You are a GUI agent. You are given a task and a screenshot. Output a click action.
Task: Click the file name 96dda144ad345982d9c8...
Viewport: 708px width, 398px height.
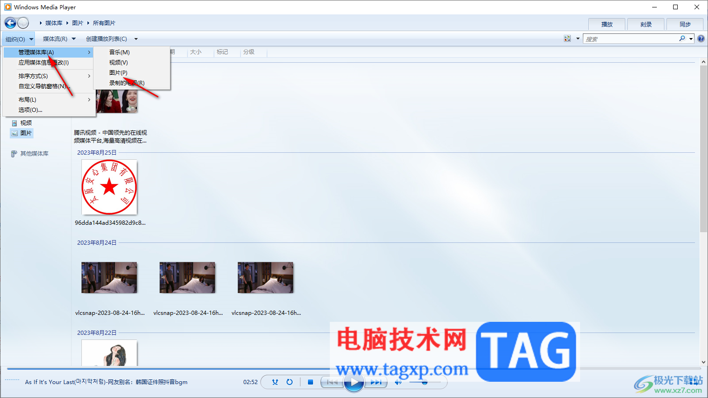pyautogui.click(x=110, y=223)
